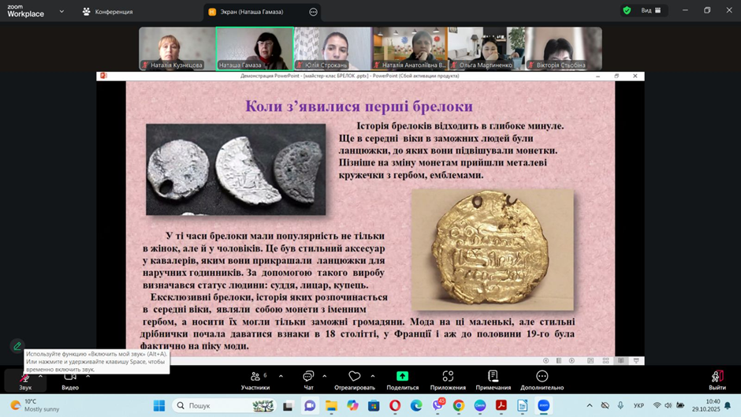The height and width of the screenshot is (417, 741).
Task: Open the Участники participants panel
Action: [x=255, y=380]
